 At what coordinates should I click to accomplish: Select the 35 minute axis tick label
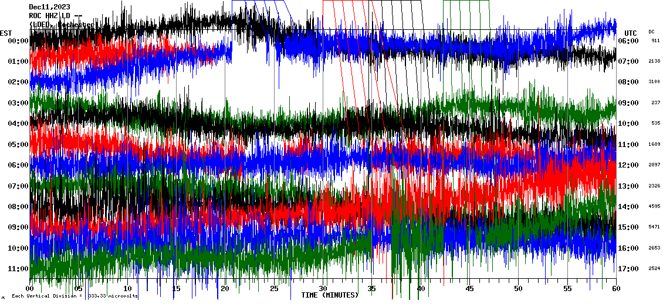click(372, 289)
